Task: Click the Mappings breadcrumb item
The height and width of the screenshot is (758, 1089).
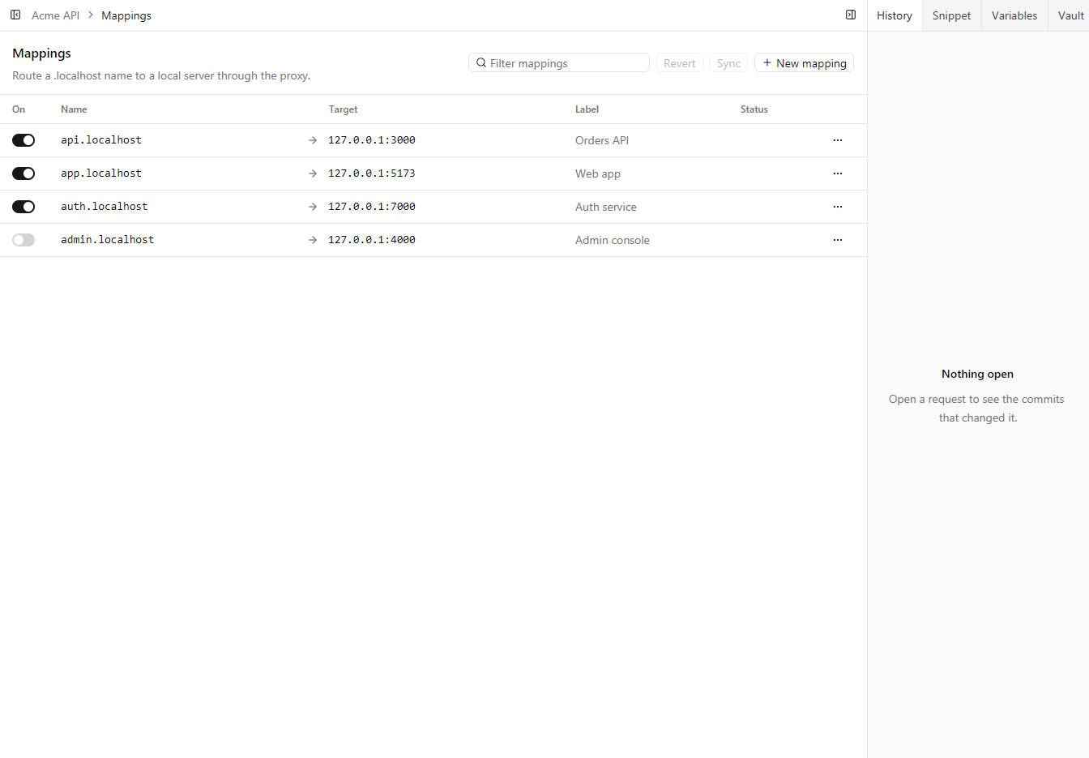Action: [x=126, y=15]
